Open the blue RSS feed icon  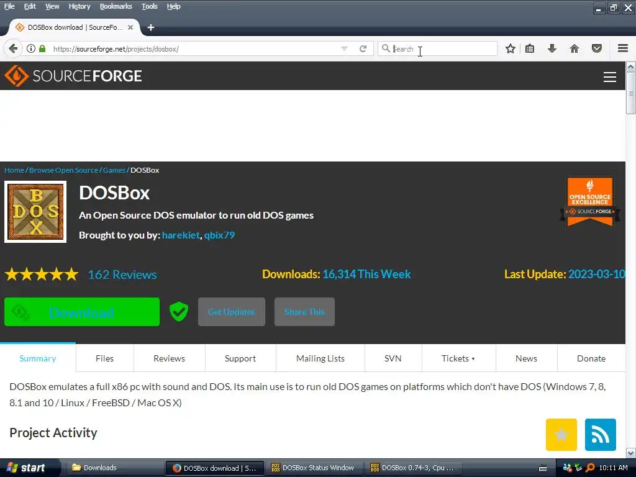click(601, 435)
